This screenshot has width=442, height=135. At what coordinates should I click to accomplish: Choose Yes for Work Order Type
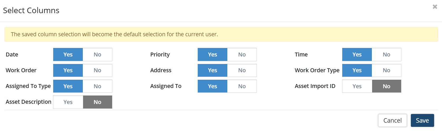coord(357,70)
